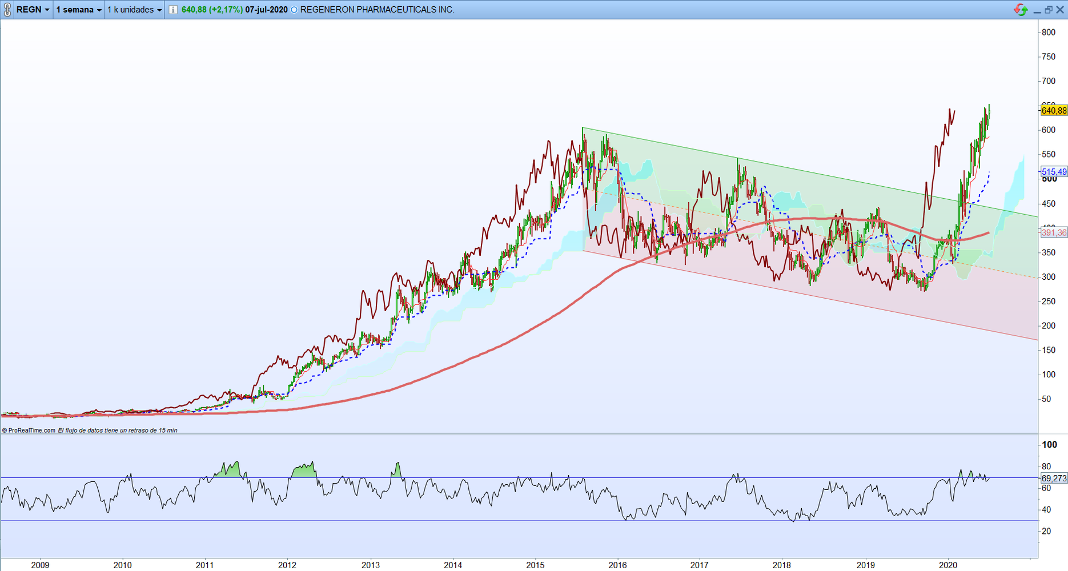
Task: Click the 700 level on the price axis
Action: (1049, 81)
